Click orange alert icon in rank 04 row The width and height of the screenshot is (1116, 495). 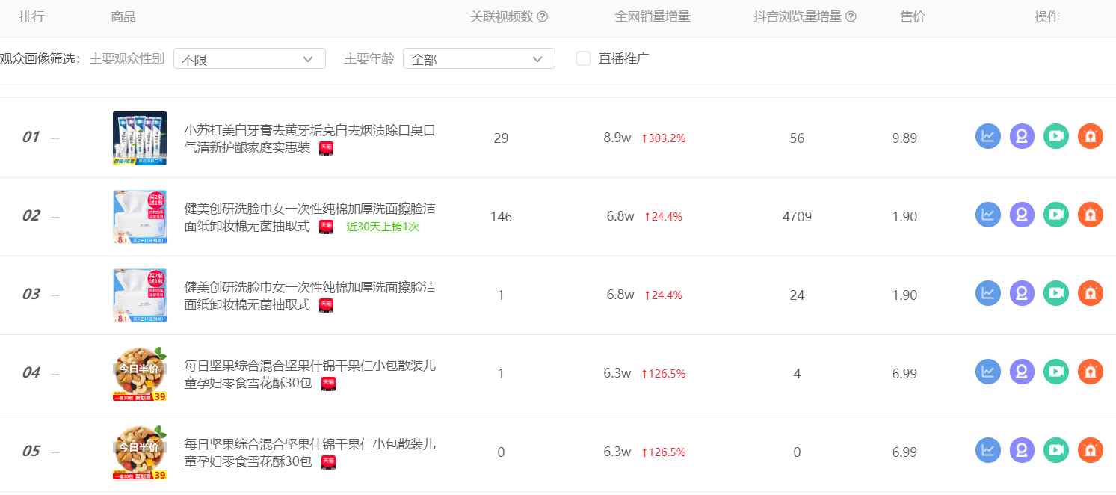pos(1091,372)
